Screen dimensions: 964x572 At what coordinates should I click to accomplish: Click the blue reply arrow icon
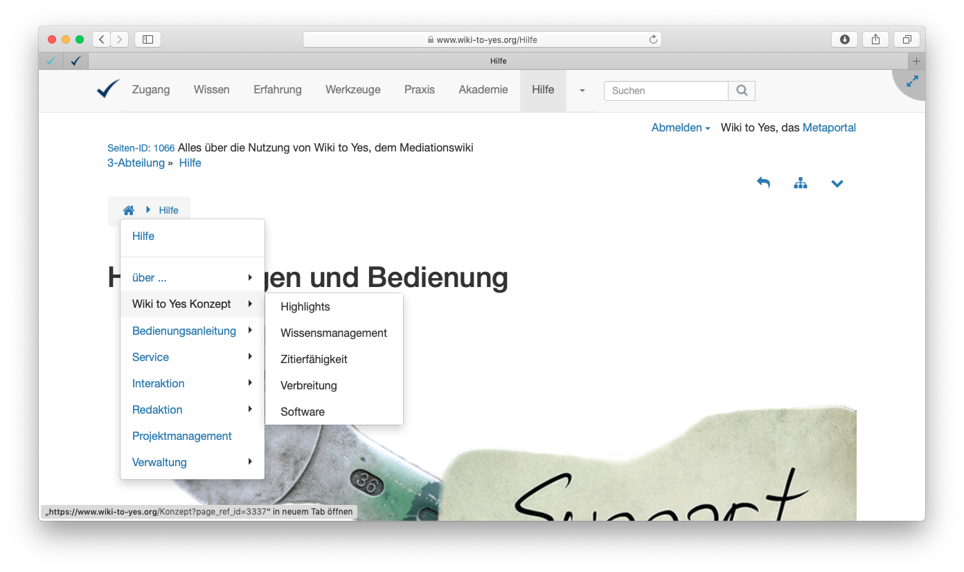(763, 183)
